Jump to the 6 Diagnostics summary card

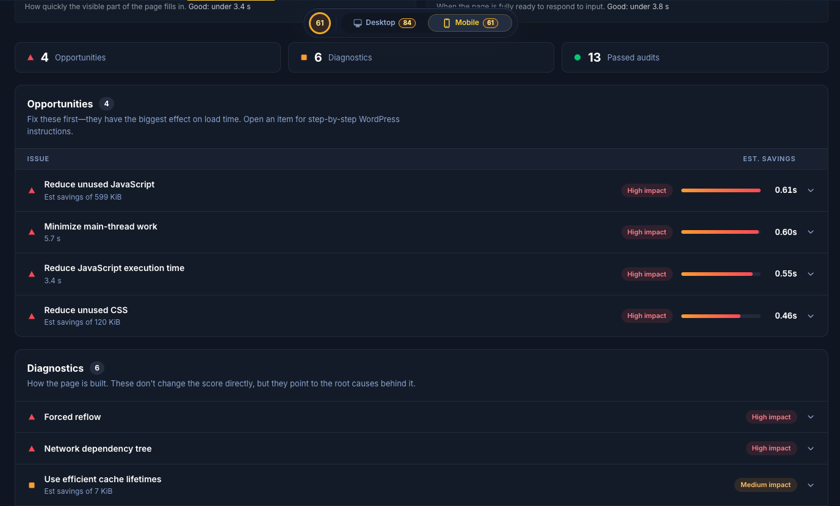pyautogui.click(x=421, y=57)
